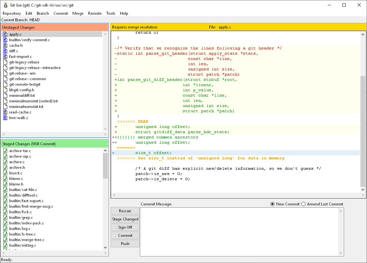This screenshot has height=263, width=367.
Task: Select builtin/ls-tree.c in staged changes
Action: [23, 234]
